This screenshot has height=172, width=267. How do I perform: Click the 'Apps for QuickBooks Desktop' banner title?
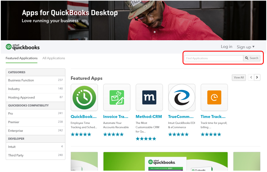point(70,13)
